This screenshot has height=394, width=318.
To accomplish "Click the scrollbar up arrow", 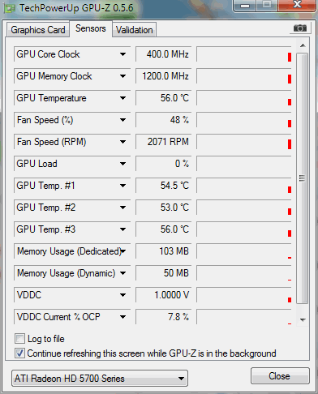I will (303, 45).
